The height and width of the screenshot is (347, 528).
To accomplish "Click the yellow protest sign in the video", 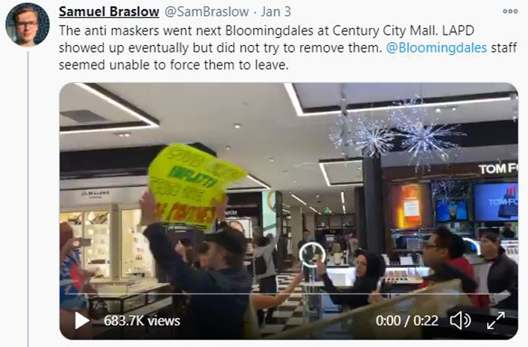I will point(195,186).
